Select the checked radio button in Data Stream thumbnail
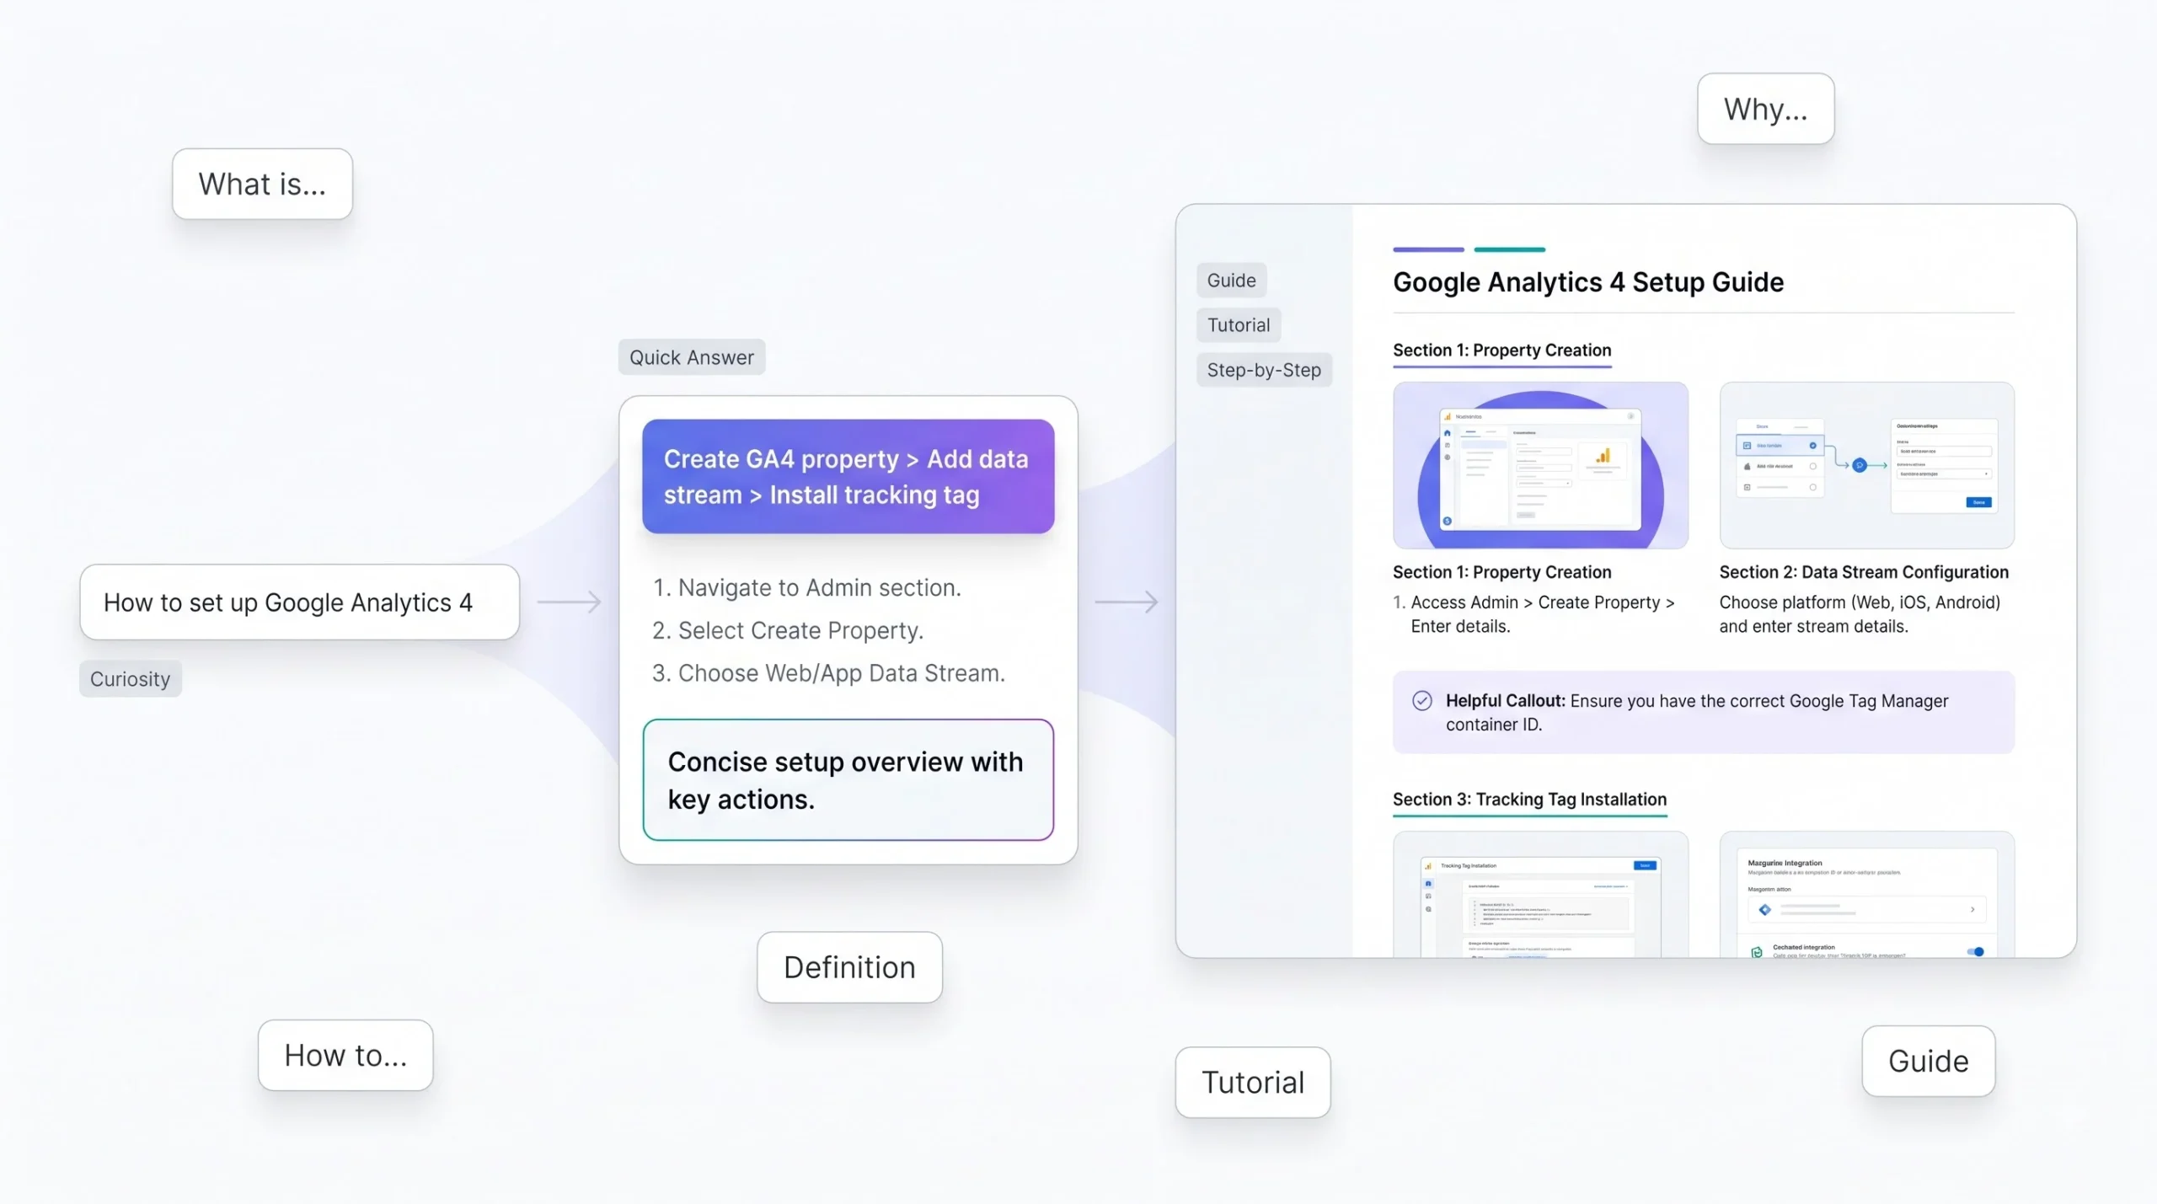Viewport: 2157px width, 1204px height. pyautogui.click(x=1812, y=446)
